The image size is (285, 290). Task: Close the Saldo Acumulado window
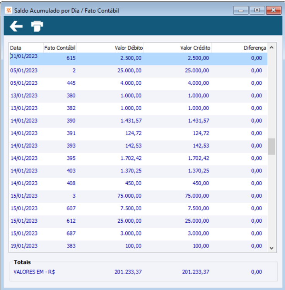[x=273, y=10]
